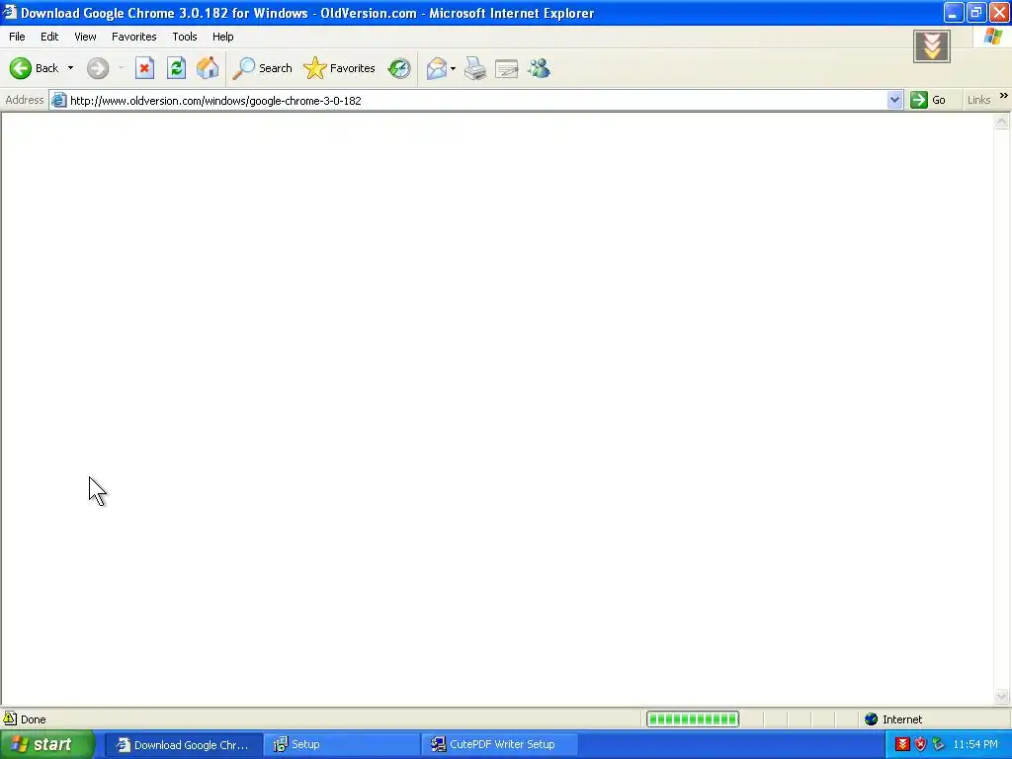
Task: Open the History clock icon
Action: [x=399, y=68]
